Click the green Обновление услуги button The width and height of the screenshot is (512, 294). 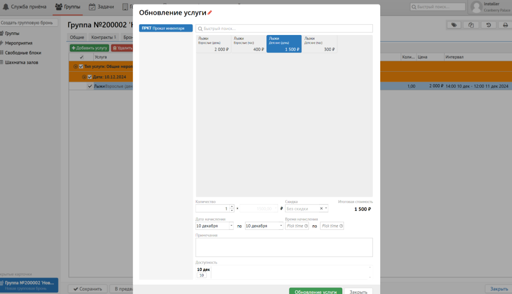pos(316,291)
